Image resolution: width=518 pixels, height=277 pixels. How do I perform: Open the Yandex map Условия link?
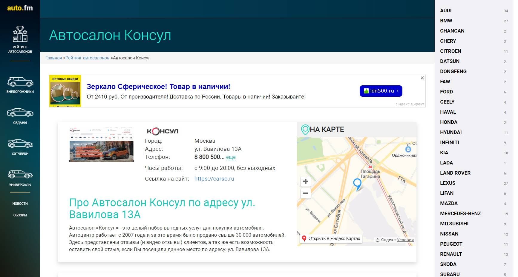coord(405,240)
